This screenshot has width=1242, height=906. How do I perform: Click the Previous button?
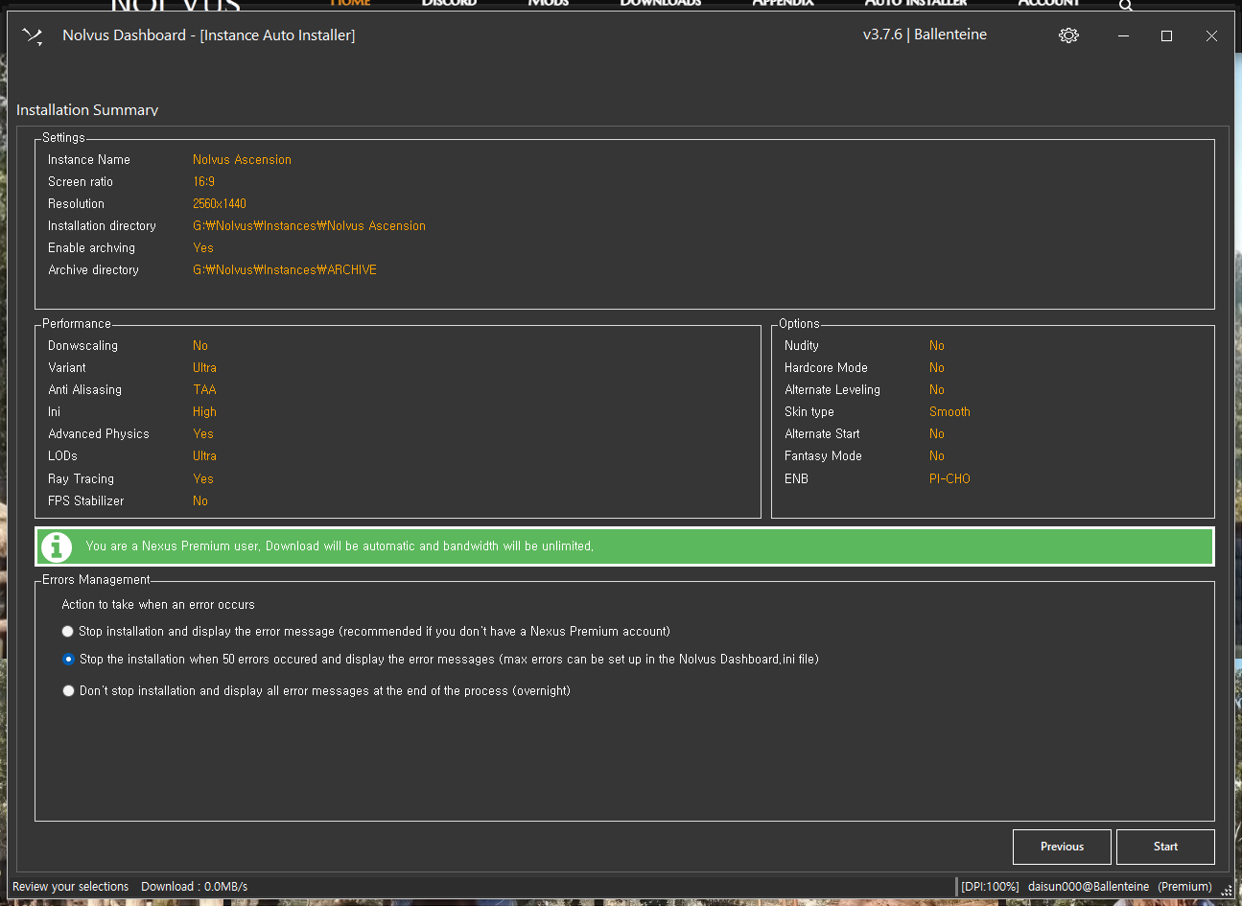coord(1062,848)
